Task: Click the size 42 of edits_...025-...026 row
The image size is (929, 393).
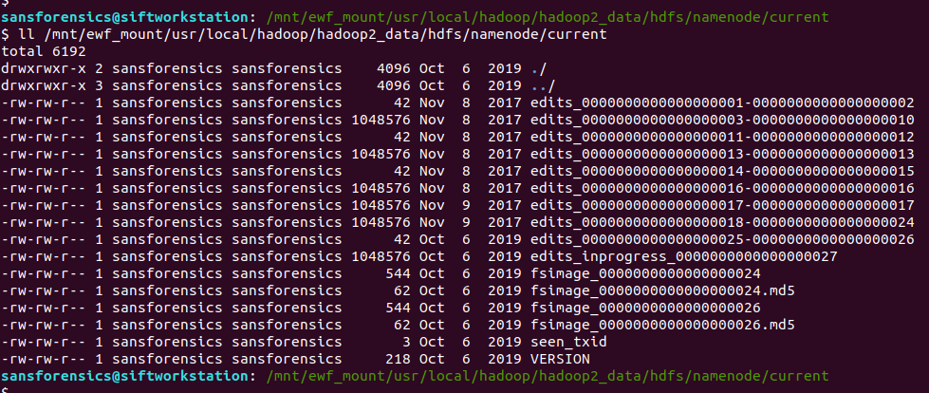Action: point(401,240)
